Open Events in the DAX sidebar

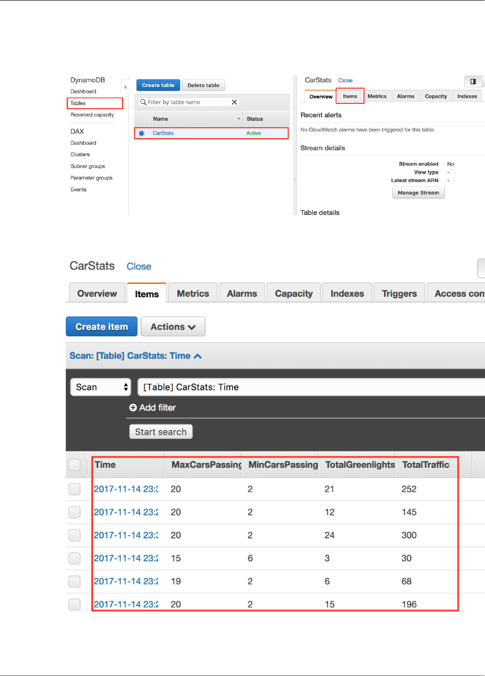78,190
